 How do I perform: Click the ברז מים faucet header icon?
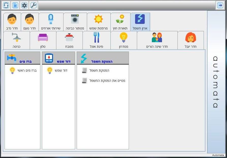12,58
